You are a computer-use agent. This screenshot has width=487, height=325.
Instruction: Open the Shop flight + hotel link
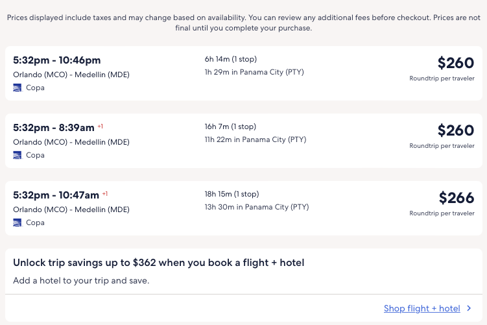click(x=422, y=309)
